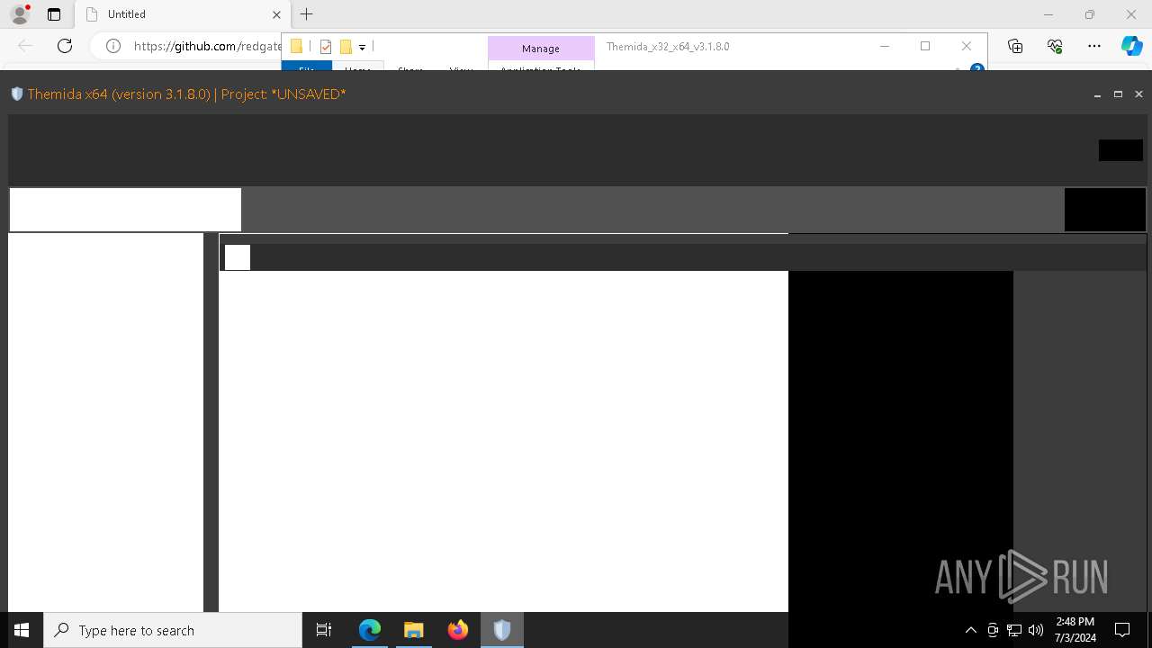Open Edge Settings and more menu

coord(1094,46)
